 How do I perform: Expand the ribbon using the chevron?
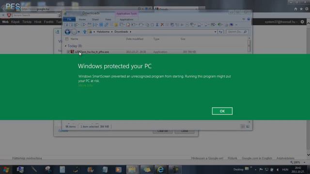click(244, 19)
